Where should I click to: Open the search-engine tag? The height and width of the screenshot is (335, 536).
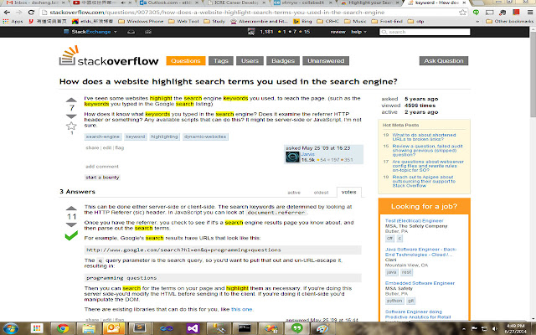pos(103,137)
